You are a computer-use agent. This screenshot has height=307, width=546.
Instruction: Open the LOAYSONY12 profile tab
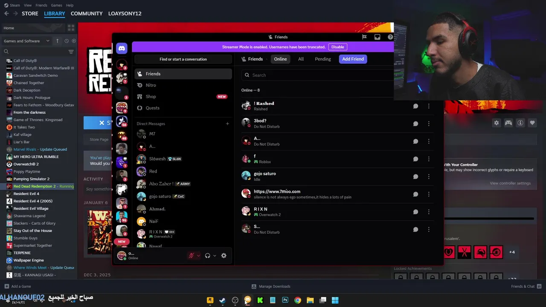pos(125,14)
